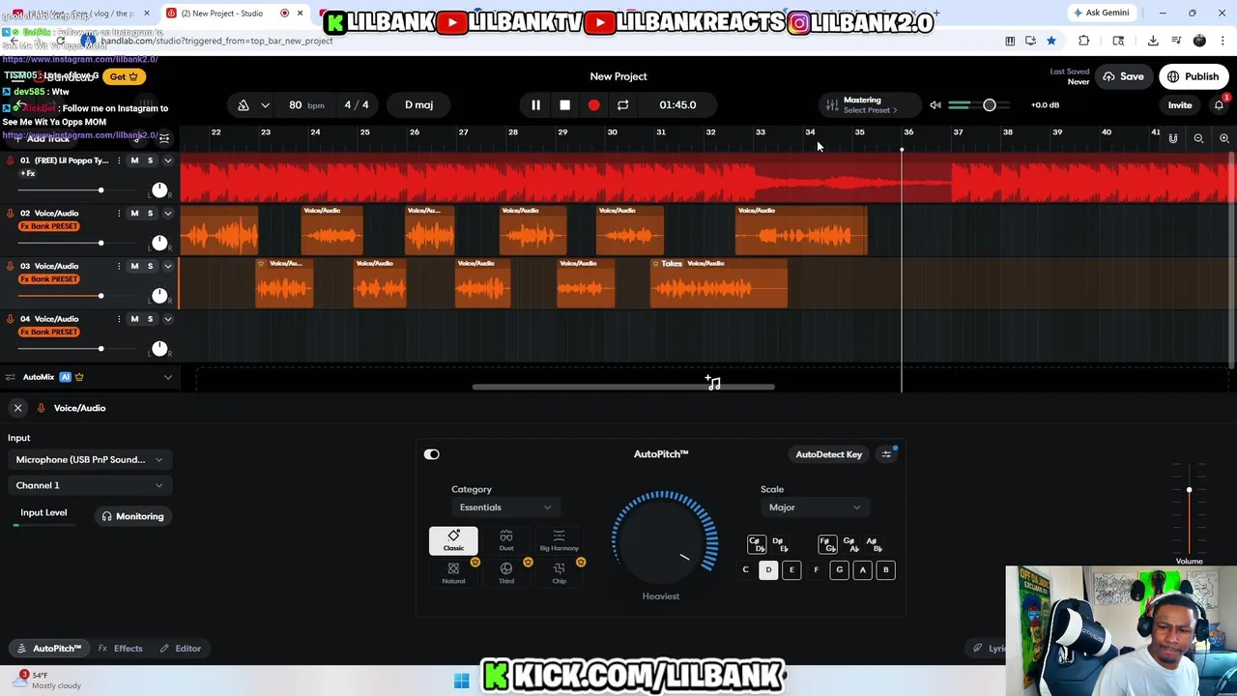This screenshot has height=696, width=1237.
Task: Select the Third AutoPitch preset
Action: pyautogui.click(x=506, y=573)
